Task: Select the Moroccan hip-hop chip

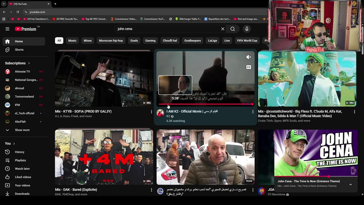Action: (x=111, y=41)
